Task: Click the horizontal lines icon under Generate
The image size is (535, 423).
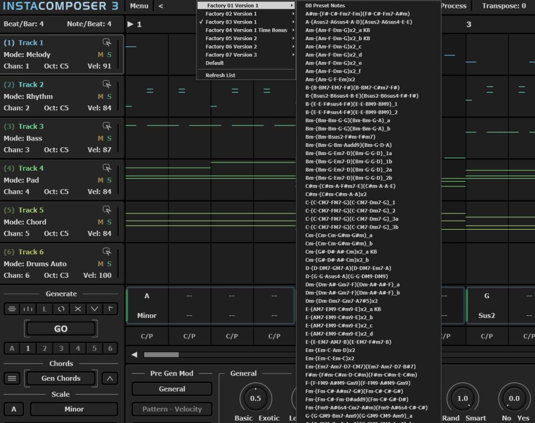Action: pyautogui.click(x=11, y=309)
